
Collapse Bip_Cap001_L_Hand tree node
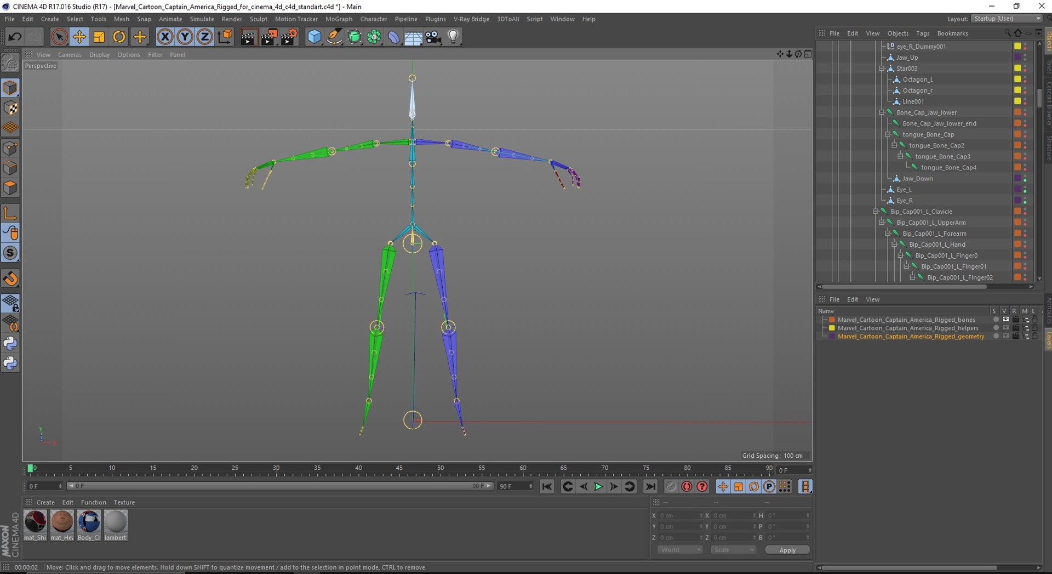(894, 244)
